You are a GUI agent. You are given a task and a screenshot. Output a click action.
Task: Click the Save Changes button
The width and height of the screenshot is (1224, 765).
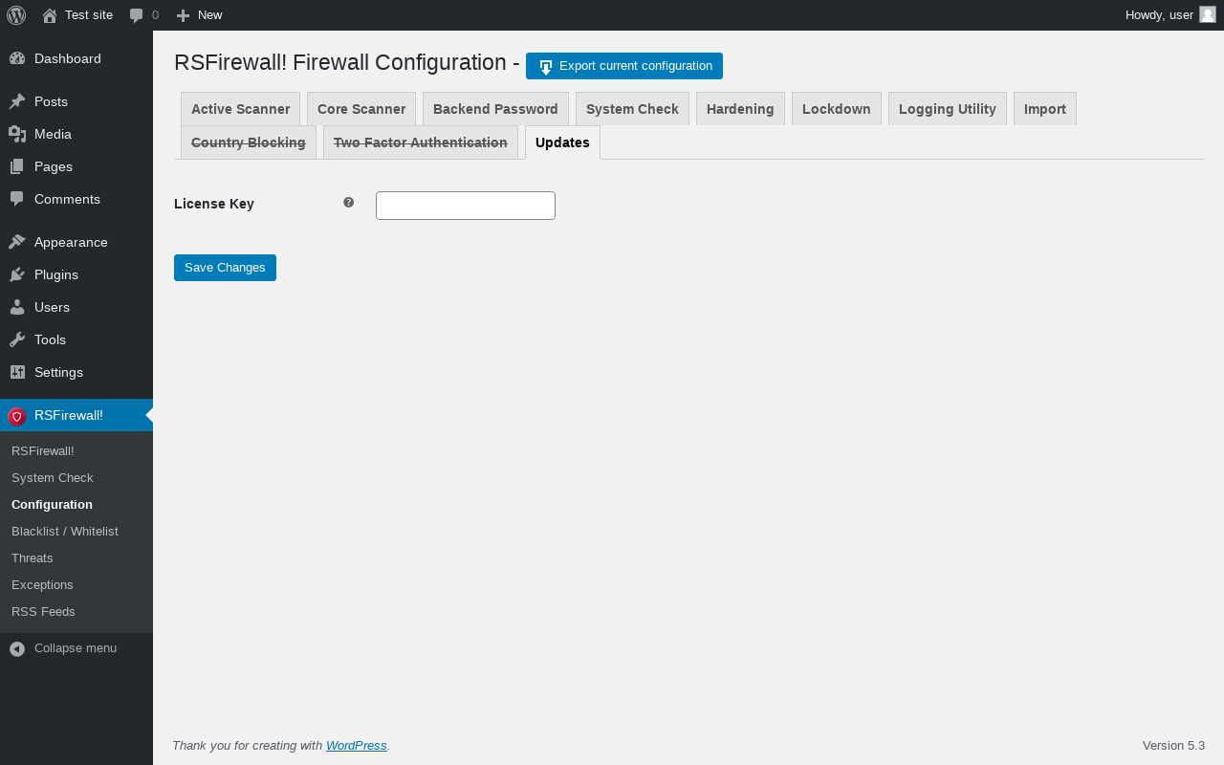pyautogui.click(x=225, y=268)
